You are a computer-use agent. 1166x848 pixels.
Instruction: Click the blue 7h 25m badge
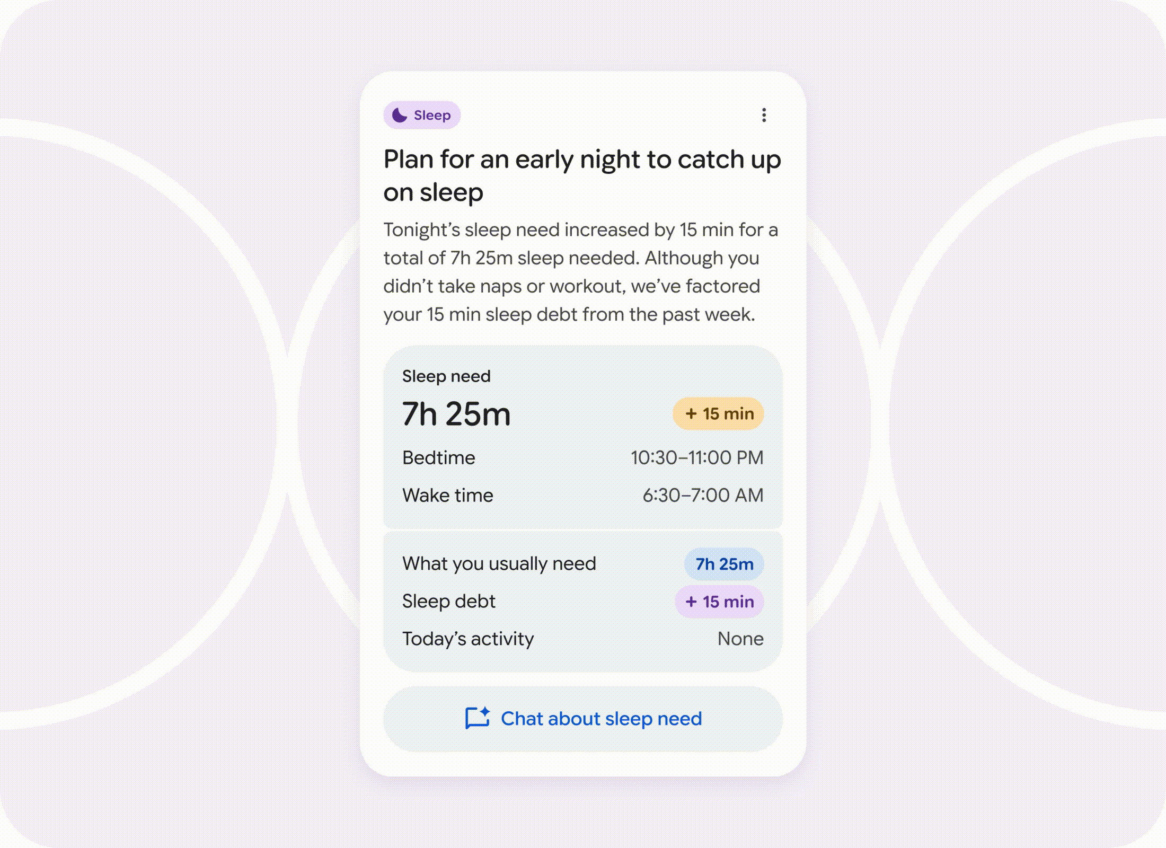pyautogui.click(x=723, y=563)
